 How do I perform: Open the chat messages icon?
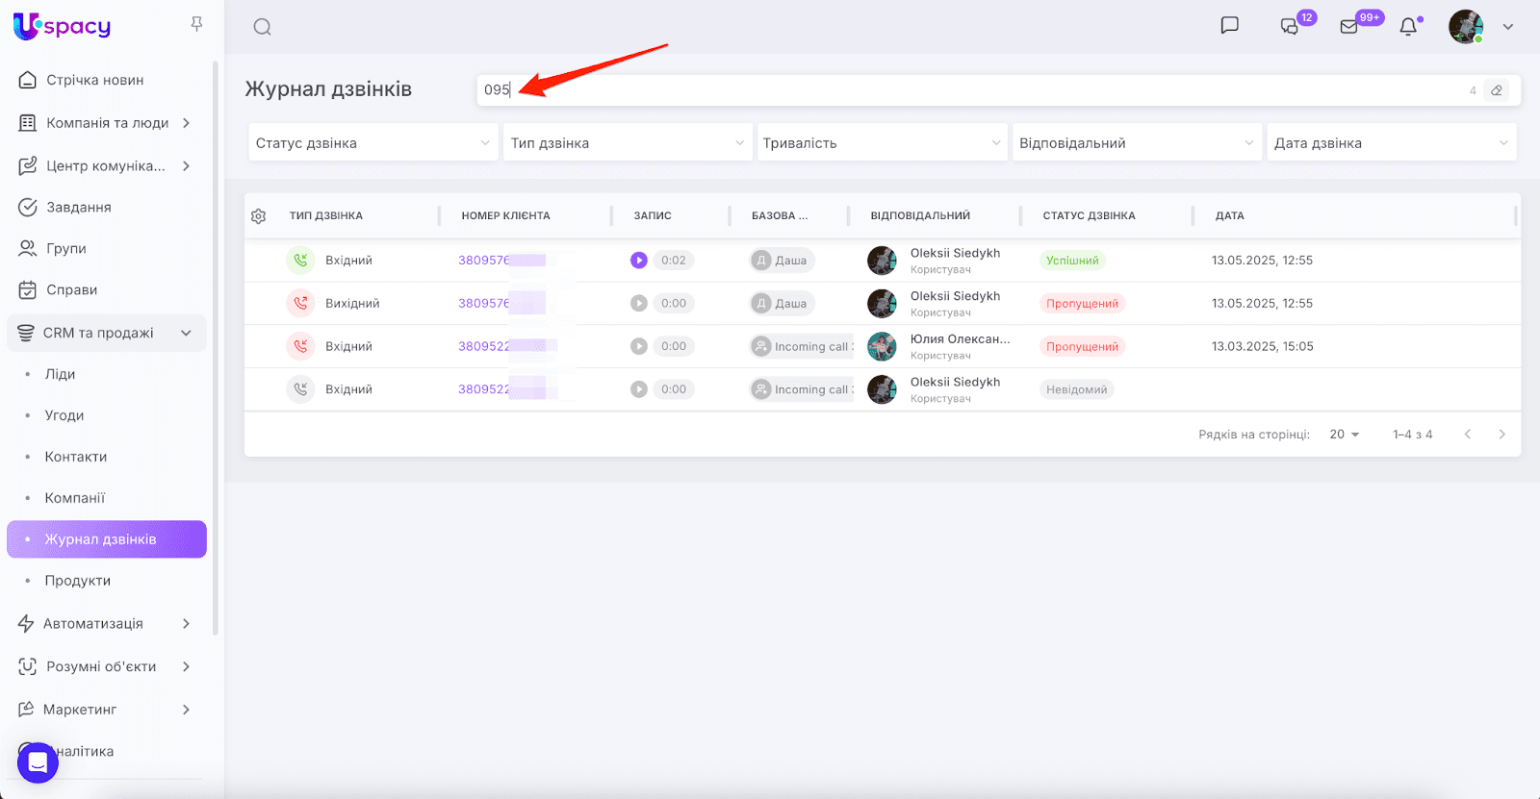tap(1229, 26)
